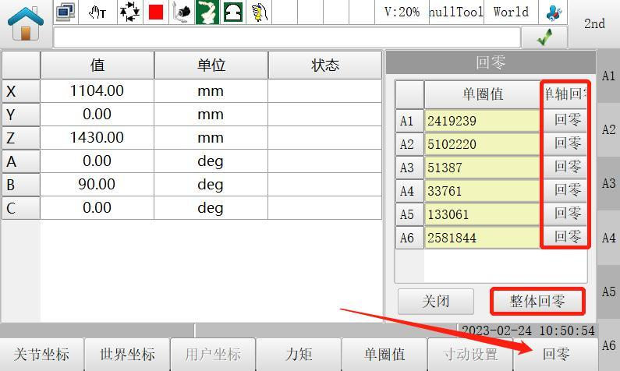Select the X row header

[21, 91]
